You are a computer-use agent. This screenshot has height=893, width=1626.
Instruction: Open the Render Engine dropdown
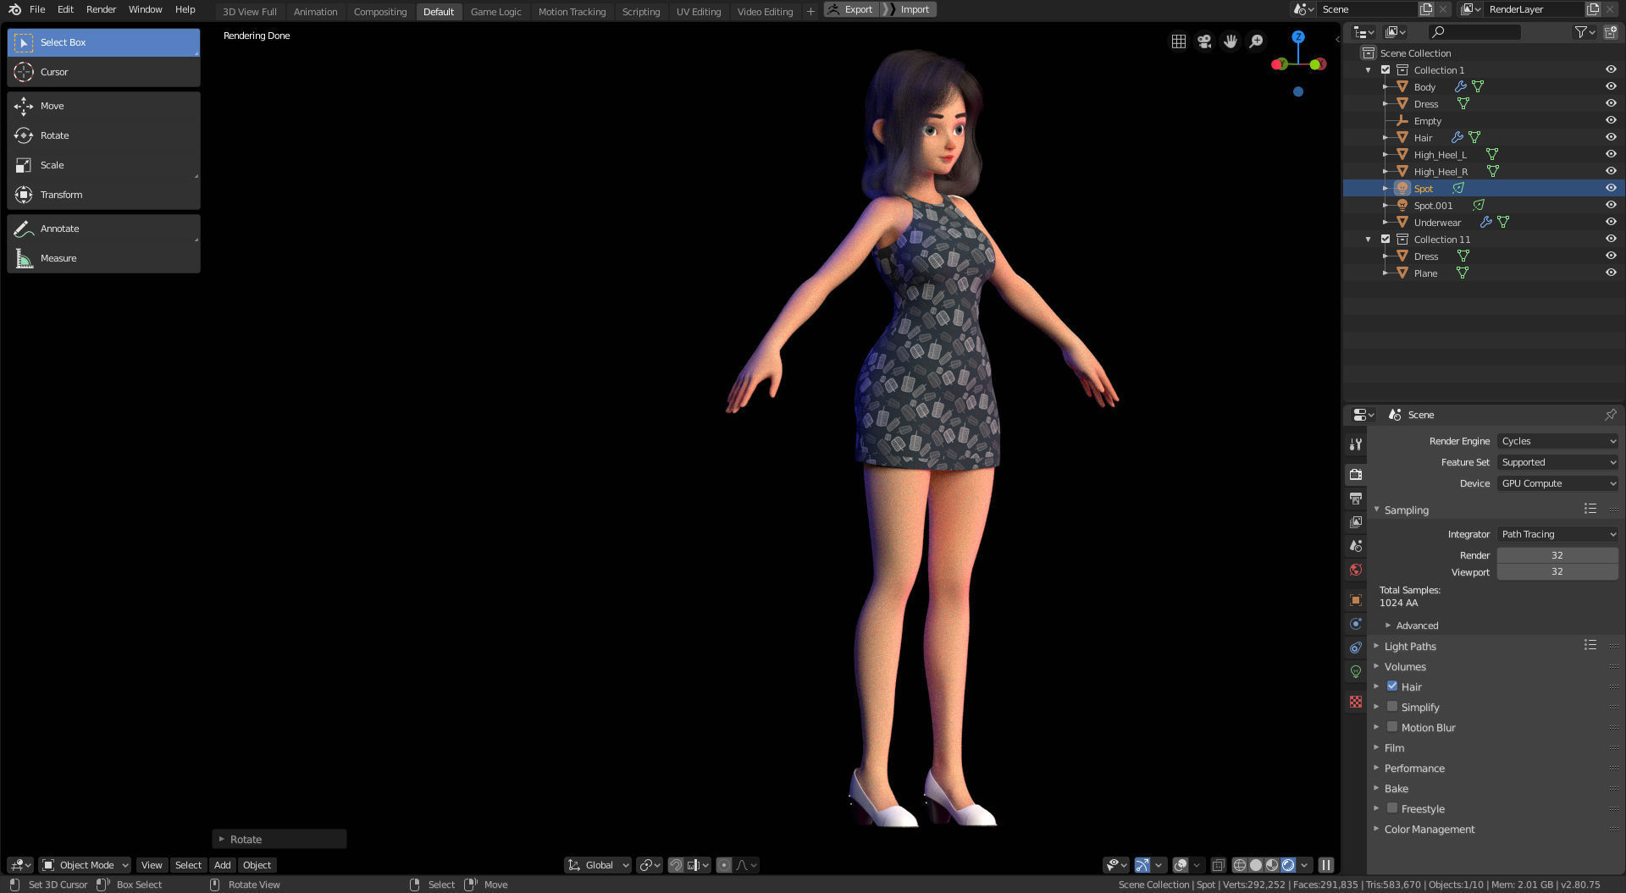click(1557, 441)
